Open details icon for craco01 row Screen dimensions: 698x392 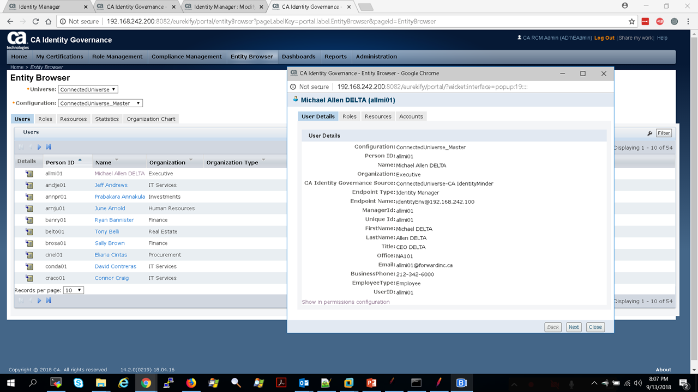(29, 278)
